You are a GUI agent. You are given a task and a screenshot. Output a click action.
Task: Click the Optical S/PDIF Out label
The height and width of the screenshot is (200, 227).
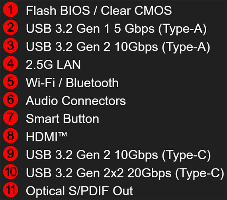[x=79, y=191]
